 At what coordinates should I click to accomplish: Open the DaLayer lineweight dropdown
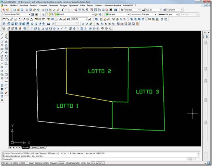tap(168, 15)
